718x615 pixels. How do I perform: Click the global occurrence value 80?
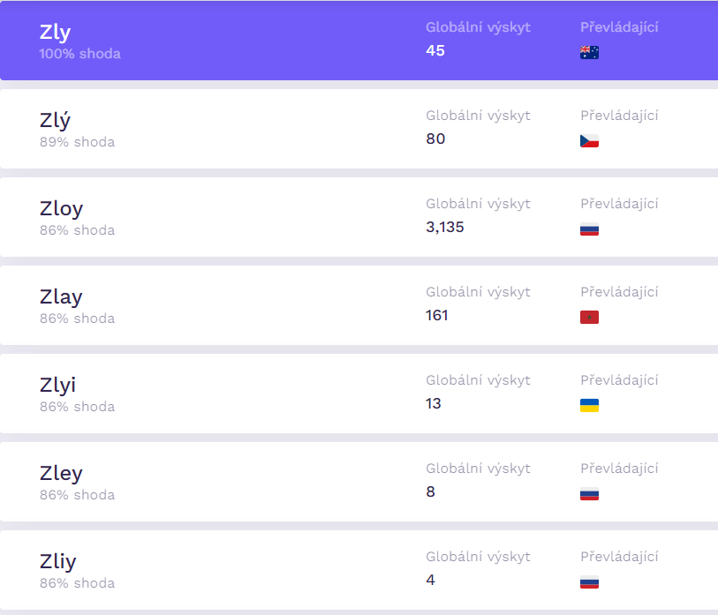pyautogui.click(x=435, y=139)
